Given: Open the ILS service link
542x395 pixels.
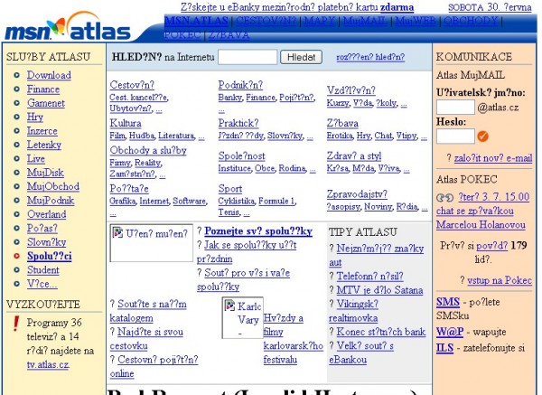Looking at the screenshot, I should tap(444, 348).
